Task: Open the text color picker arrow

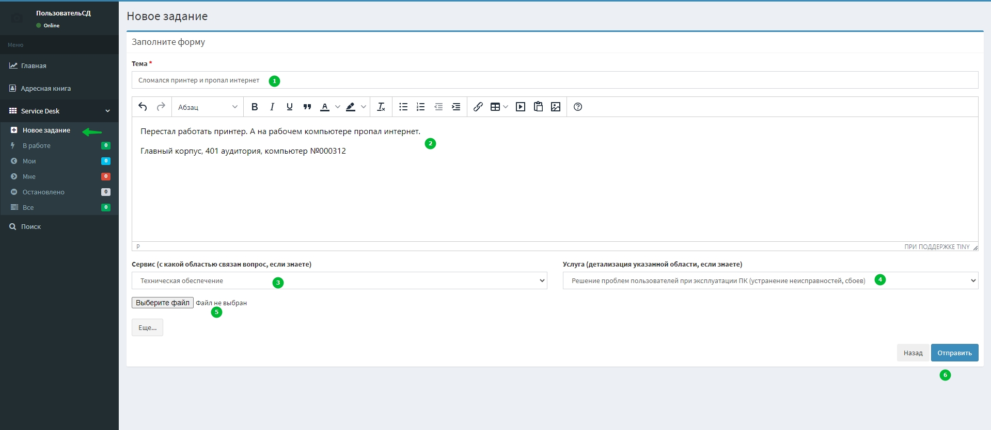Action: [338, 107]
